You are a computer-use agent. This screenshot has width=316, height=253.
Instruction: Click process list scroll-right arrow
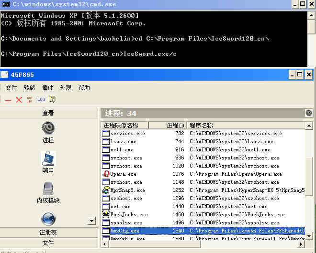tap(301, 244)
